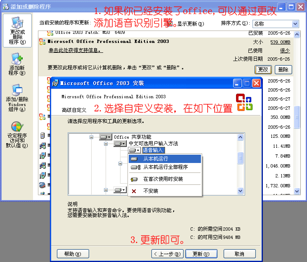
Task: Click program icon beside 350.00MB row
Action: click(42, 117)
